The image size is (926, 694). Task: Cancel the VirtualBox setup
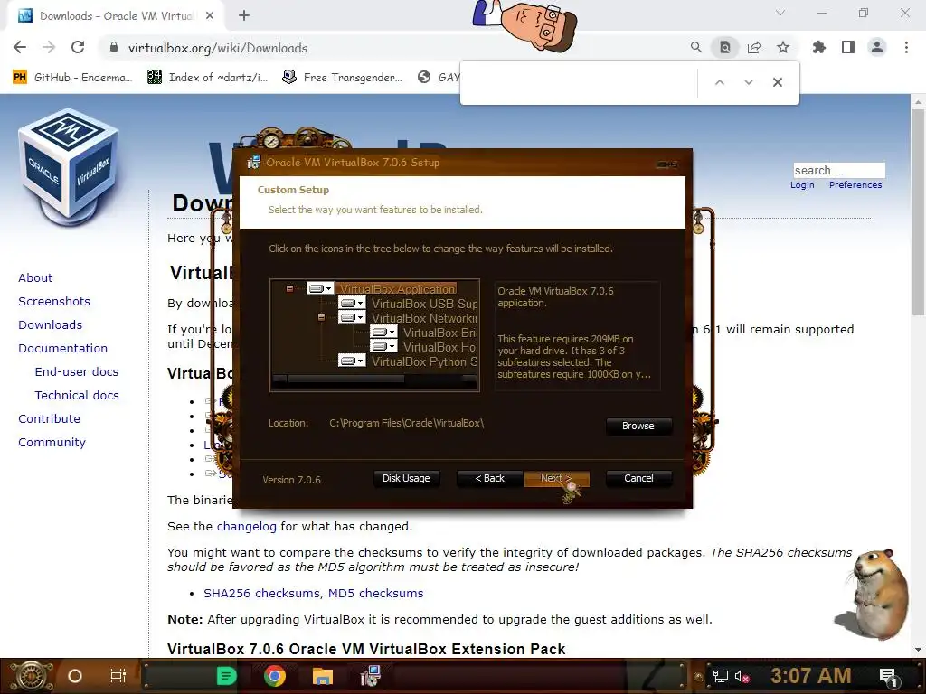pyautogui.click(x=639, y=478)
